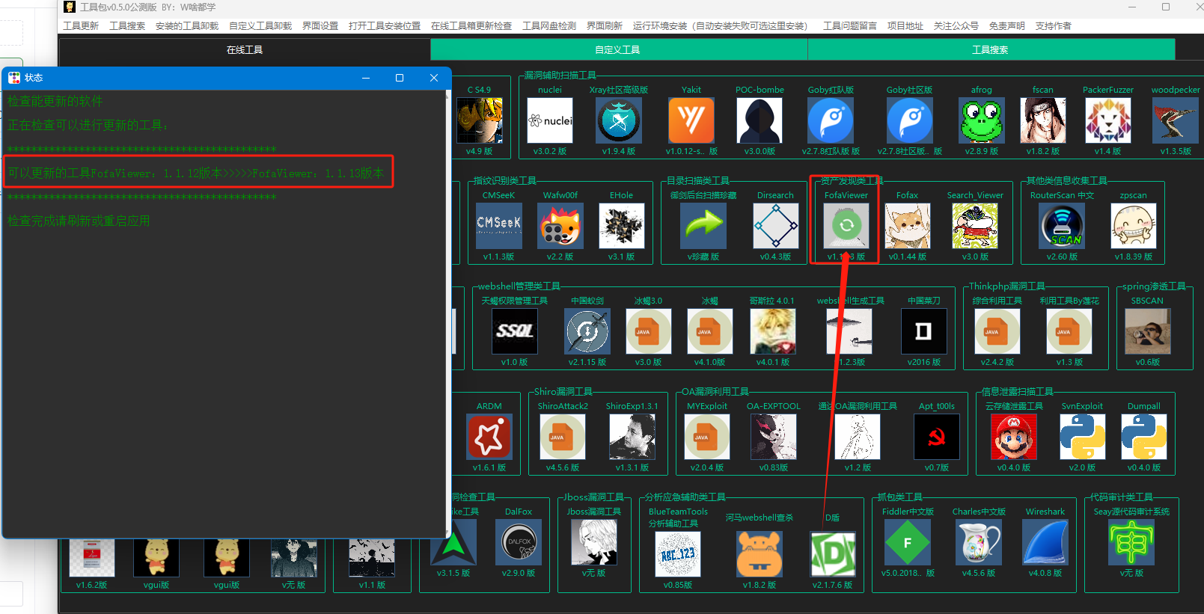Open Apt_t00ls hammer sickle icon

937,437
